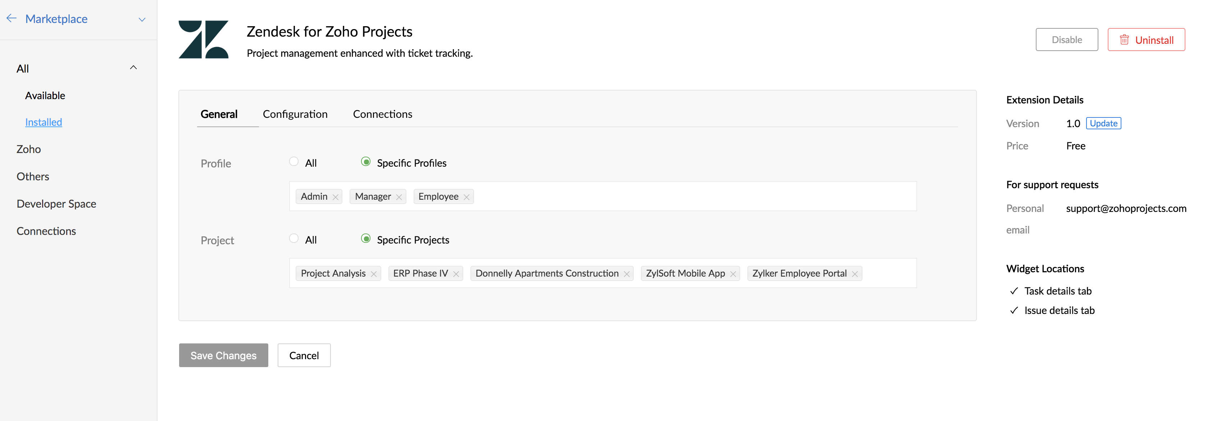1207x421 pixels.
Task: Click the Zendesk for Zoho Projects title
Action: (x=329, y=31)
